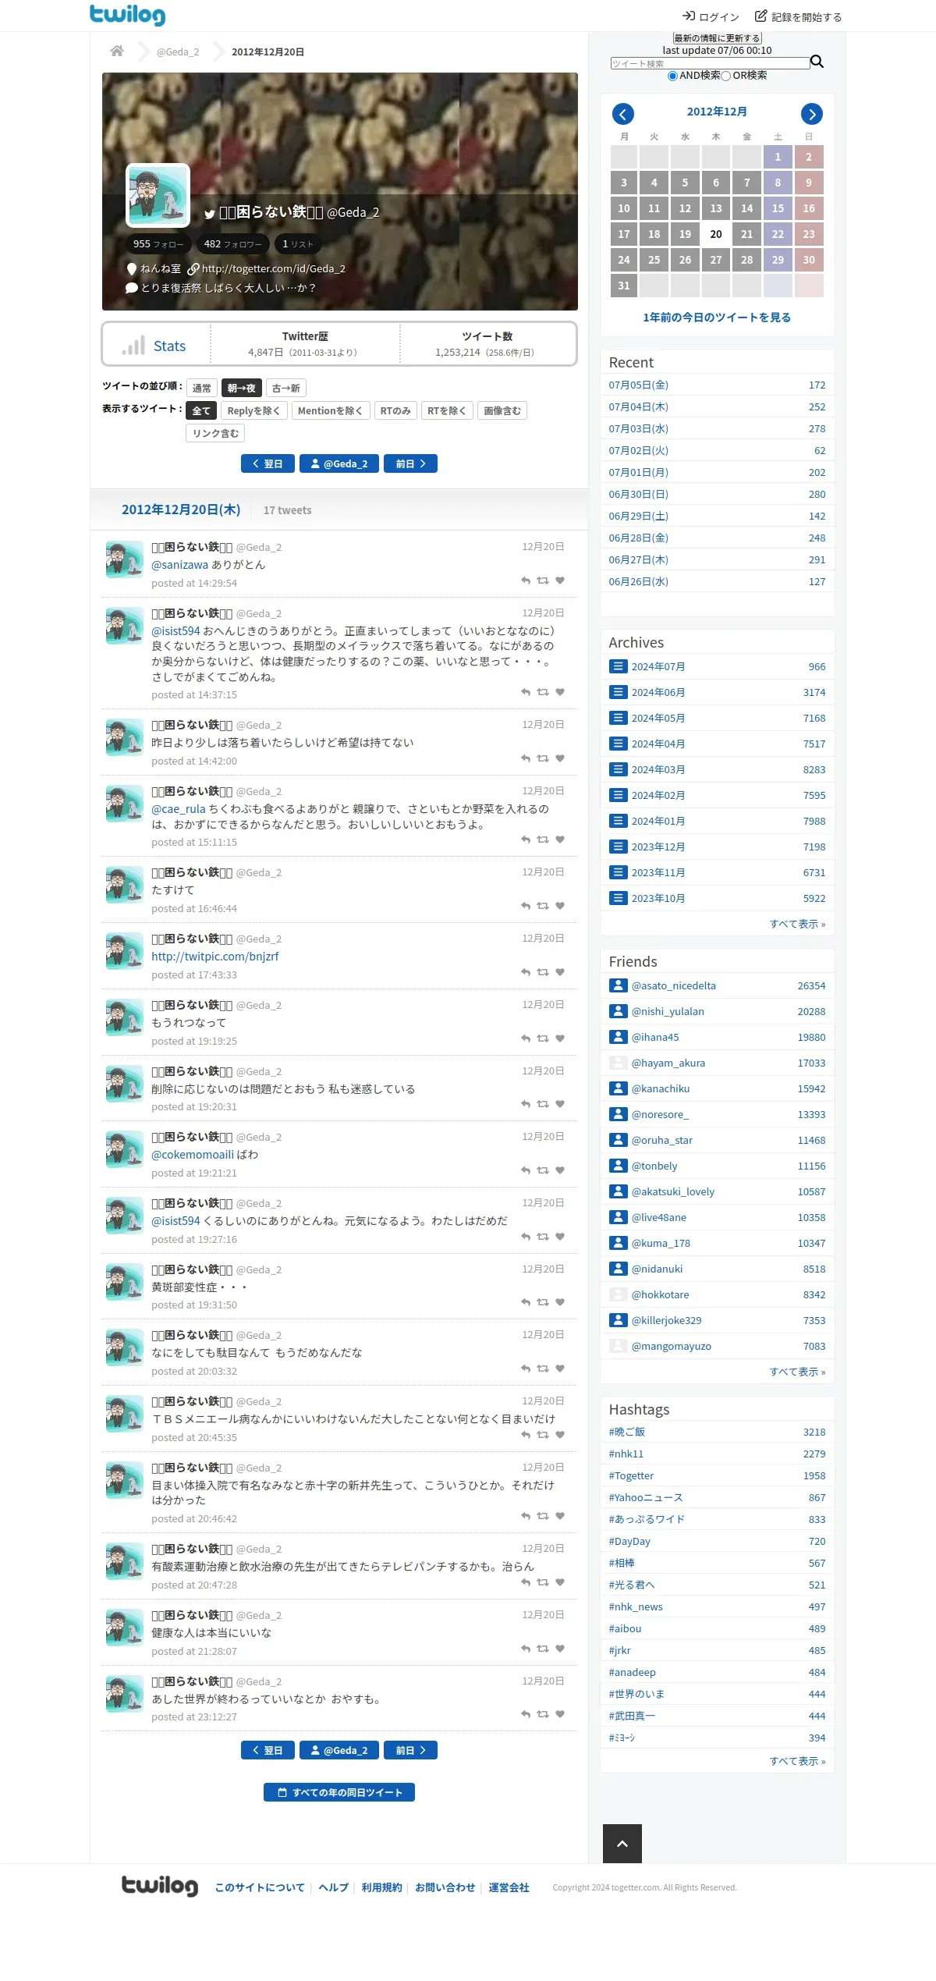Click the footer twilog logo
Image resolution: width=936 pixels, height=1981 pixels.
tap(160, 1886)
